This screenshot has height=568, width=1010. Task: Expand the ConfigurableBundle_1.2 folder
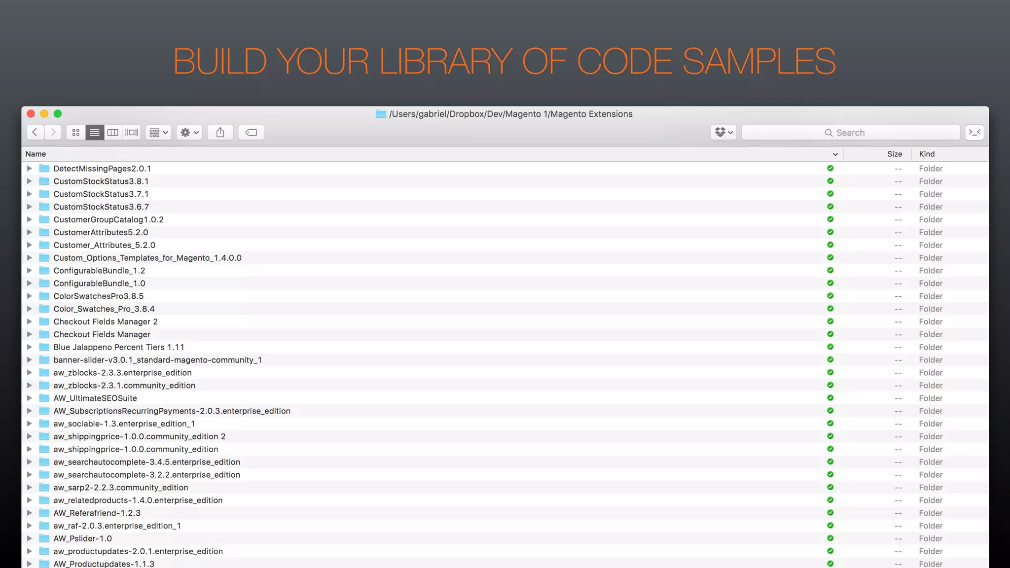click(x=29, y=270)
